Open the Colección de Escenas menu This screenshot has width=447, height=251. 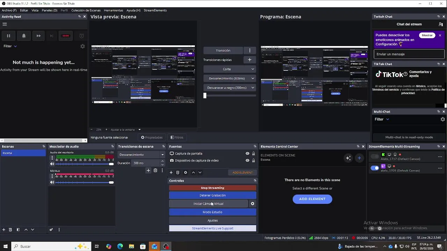(86, 10)
